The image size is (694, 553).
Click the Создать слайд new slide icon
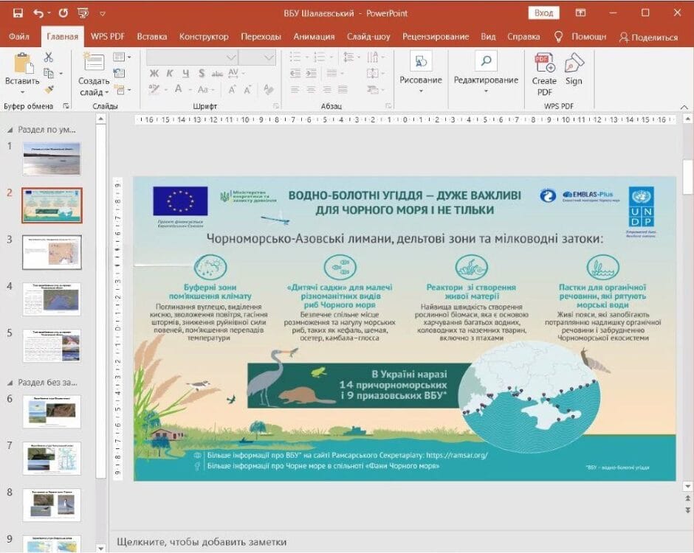pos(94,63)
